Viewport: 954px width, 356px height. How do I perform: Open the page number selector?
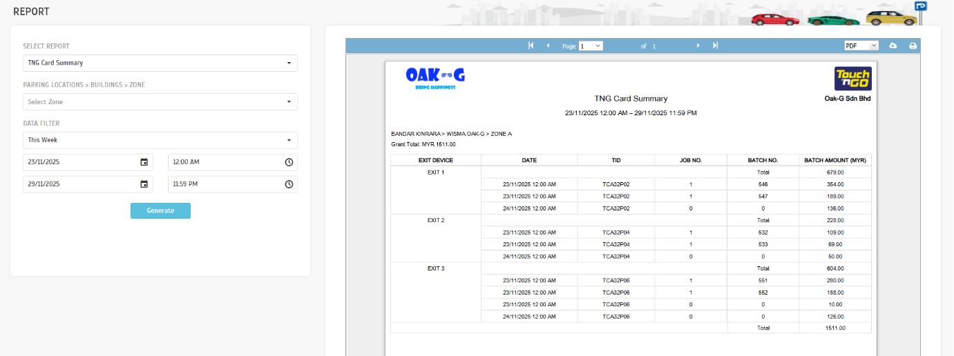[x=591, y=46]
